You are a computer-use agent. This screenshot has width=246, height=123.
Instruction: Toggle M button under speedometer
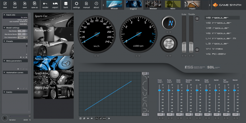coord(98,56)
